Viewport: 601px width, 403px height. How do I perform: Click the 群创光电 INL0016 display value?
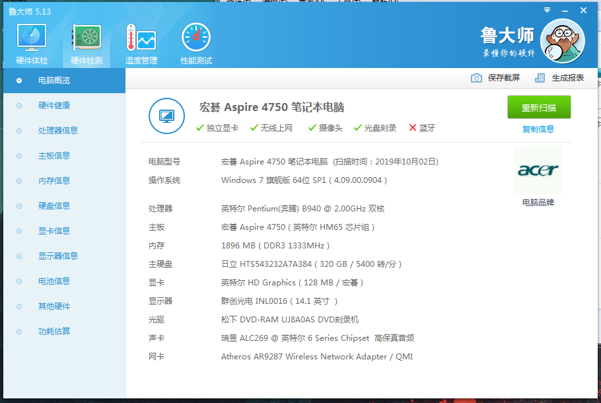pyautogui.click(x=279, y=301)
